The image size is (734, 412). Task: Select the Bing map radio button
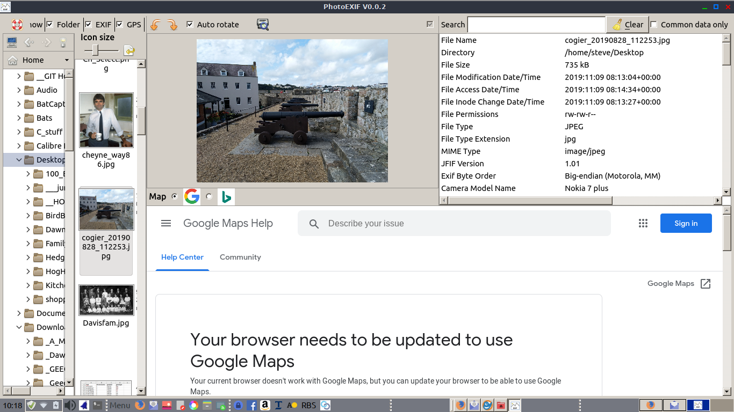[209, 197]
